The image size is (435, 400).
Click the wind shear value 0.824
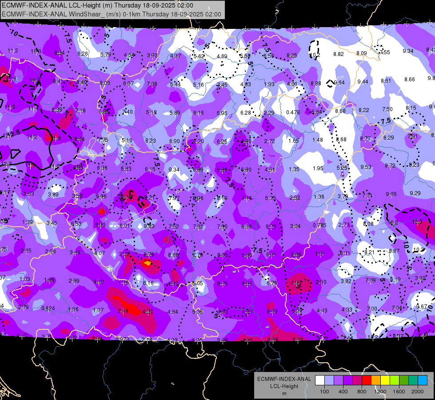tap(48, 308)
